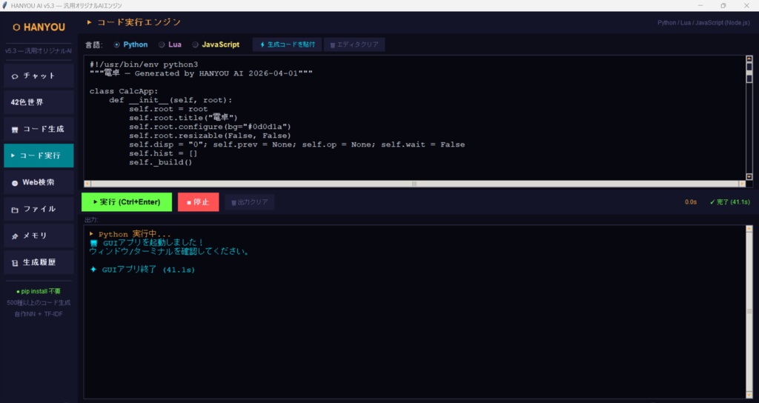759x403 pixels.
Task: Click the red 停止 stop button
Action: tap(199, 202)
